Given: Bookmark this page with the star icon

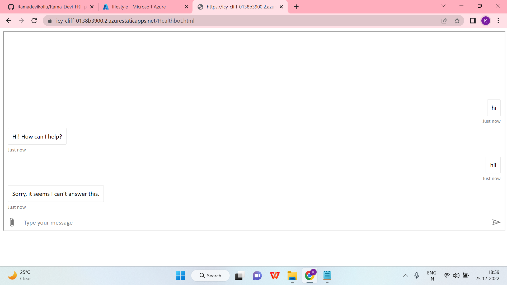Looking at the screenshot, I should pyautogui.click(x=457, y=21).
